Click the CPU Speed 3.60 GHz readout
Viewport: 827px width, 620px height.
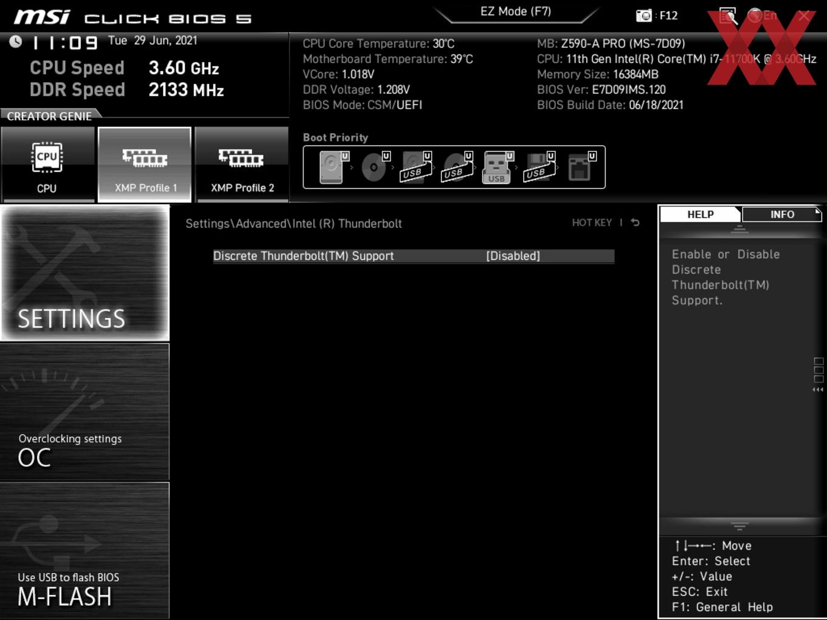click(125, 67)
